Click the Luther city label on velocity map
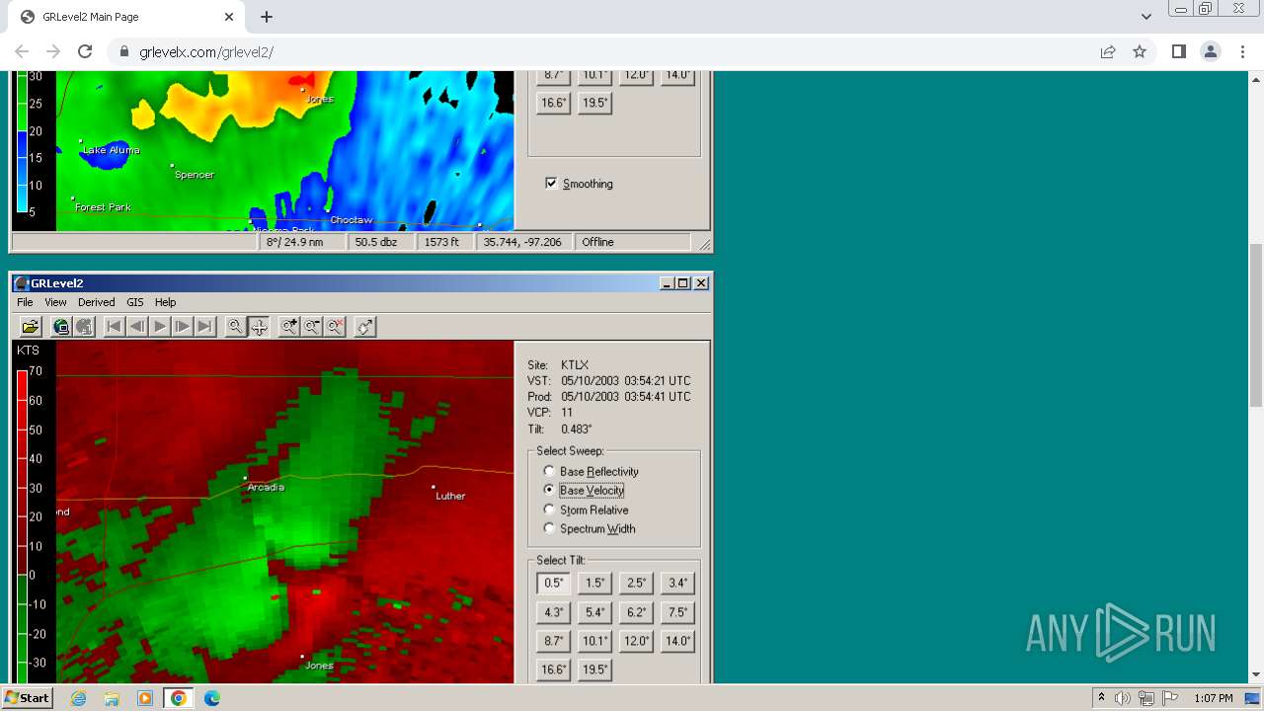The height and width of the screenshot is (711, 1264). pos(450,496)
